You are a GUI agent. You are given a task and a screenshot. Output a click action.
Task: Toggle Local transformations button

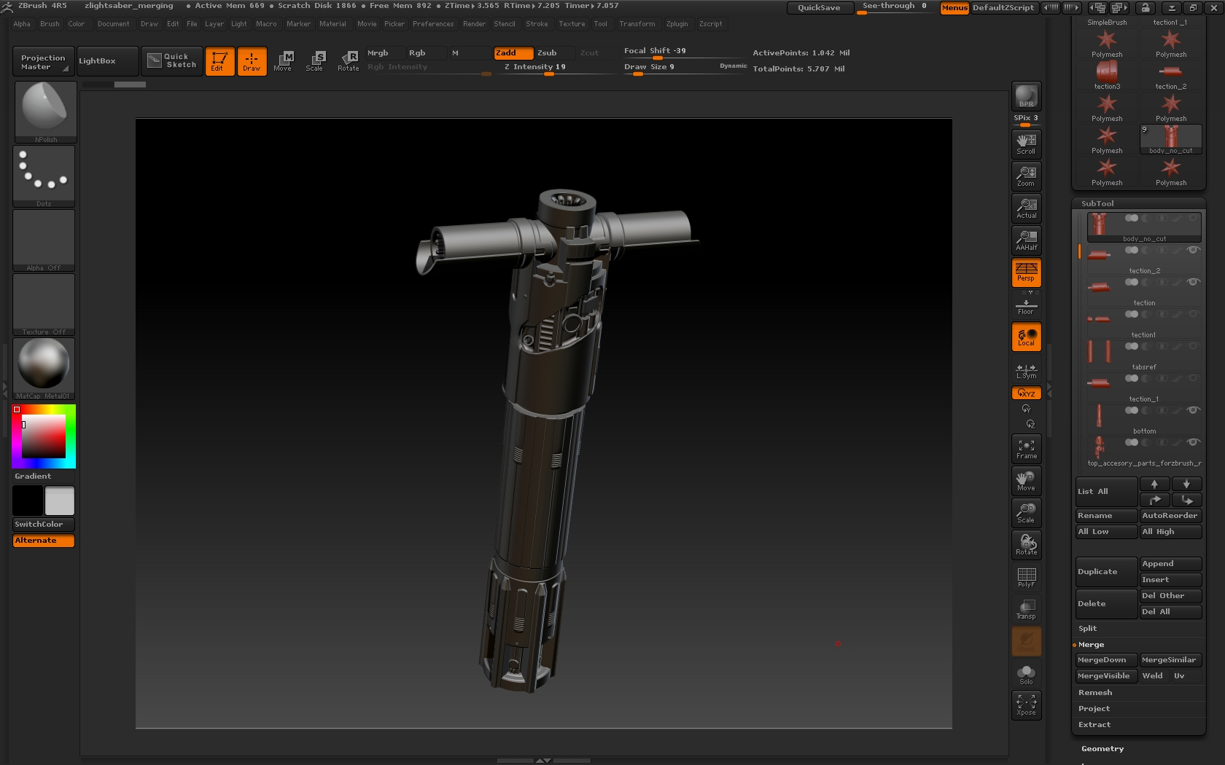click(1026, 337)
